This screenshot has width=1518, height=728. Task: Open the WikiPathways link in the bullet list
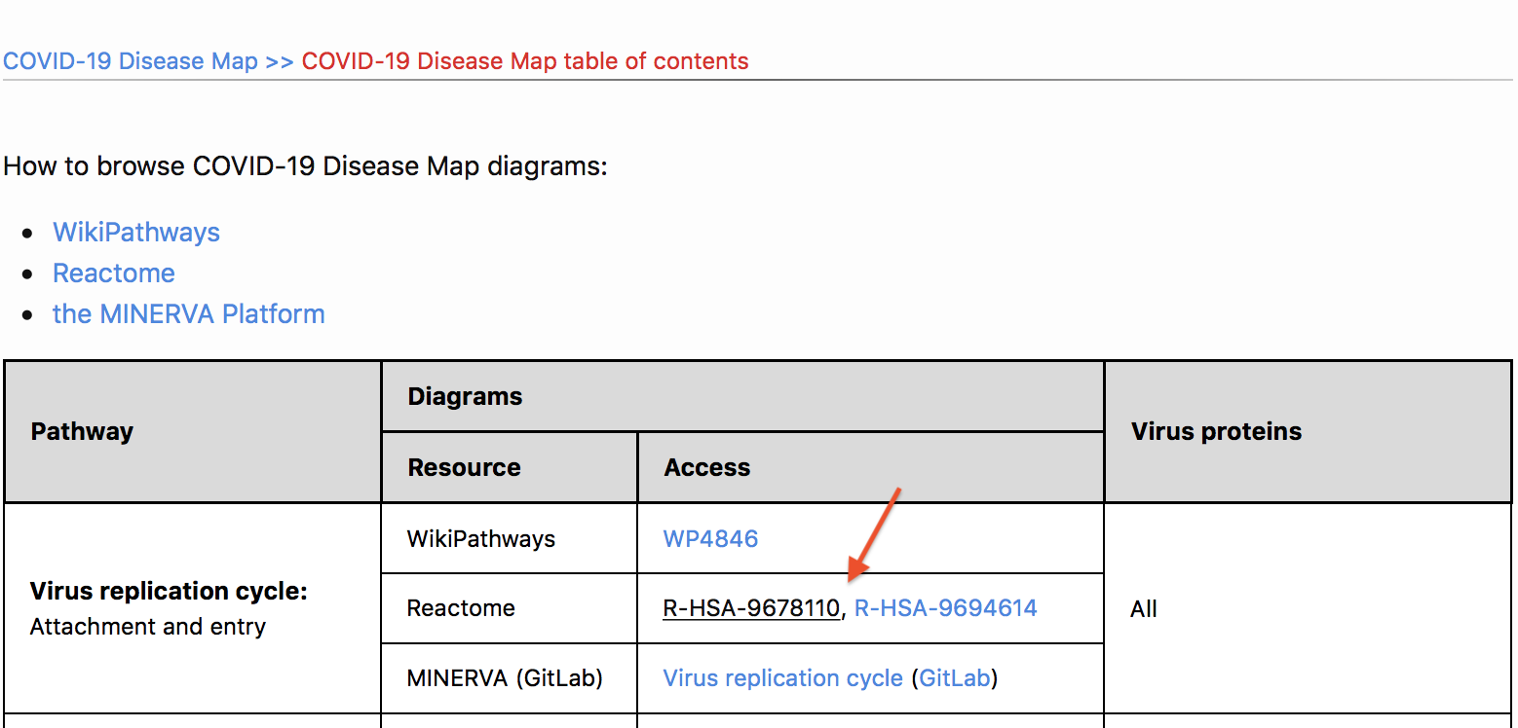(136, 233)
